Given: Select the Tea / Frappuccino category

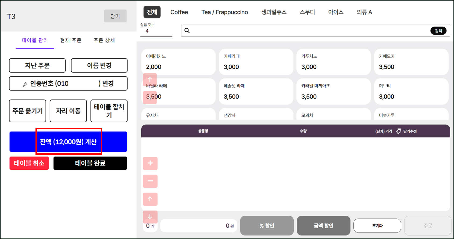Looking at the screenshot, I should (224, 12).
